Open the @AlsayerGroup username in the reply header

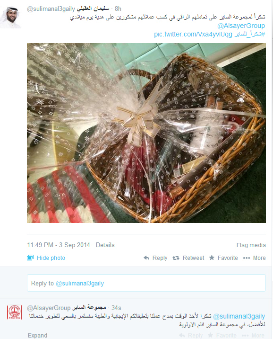tap(49, 308)
